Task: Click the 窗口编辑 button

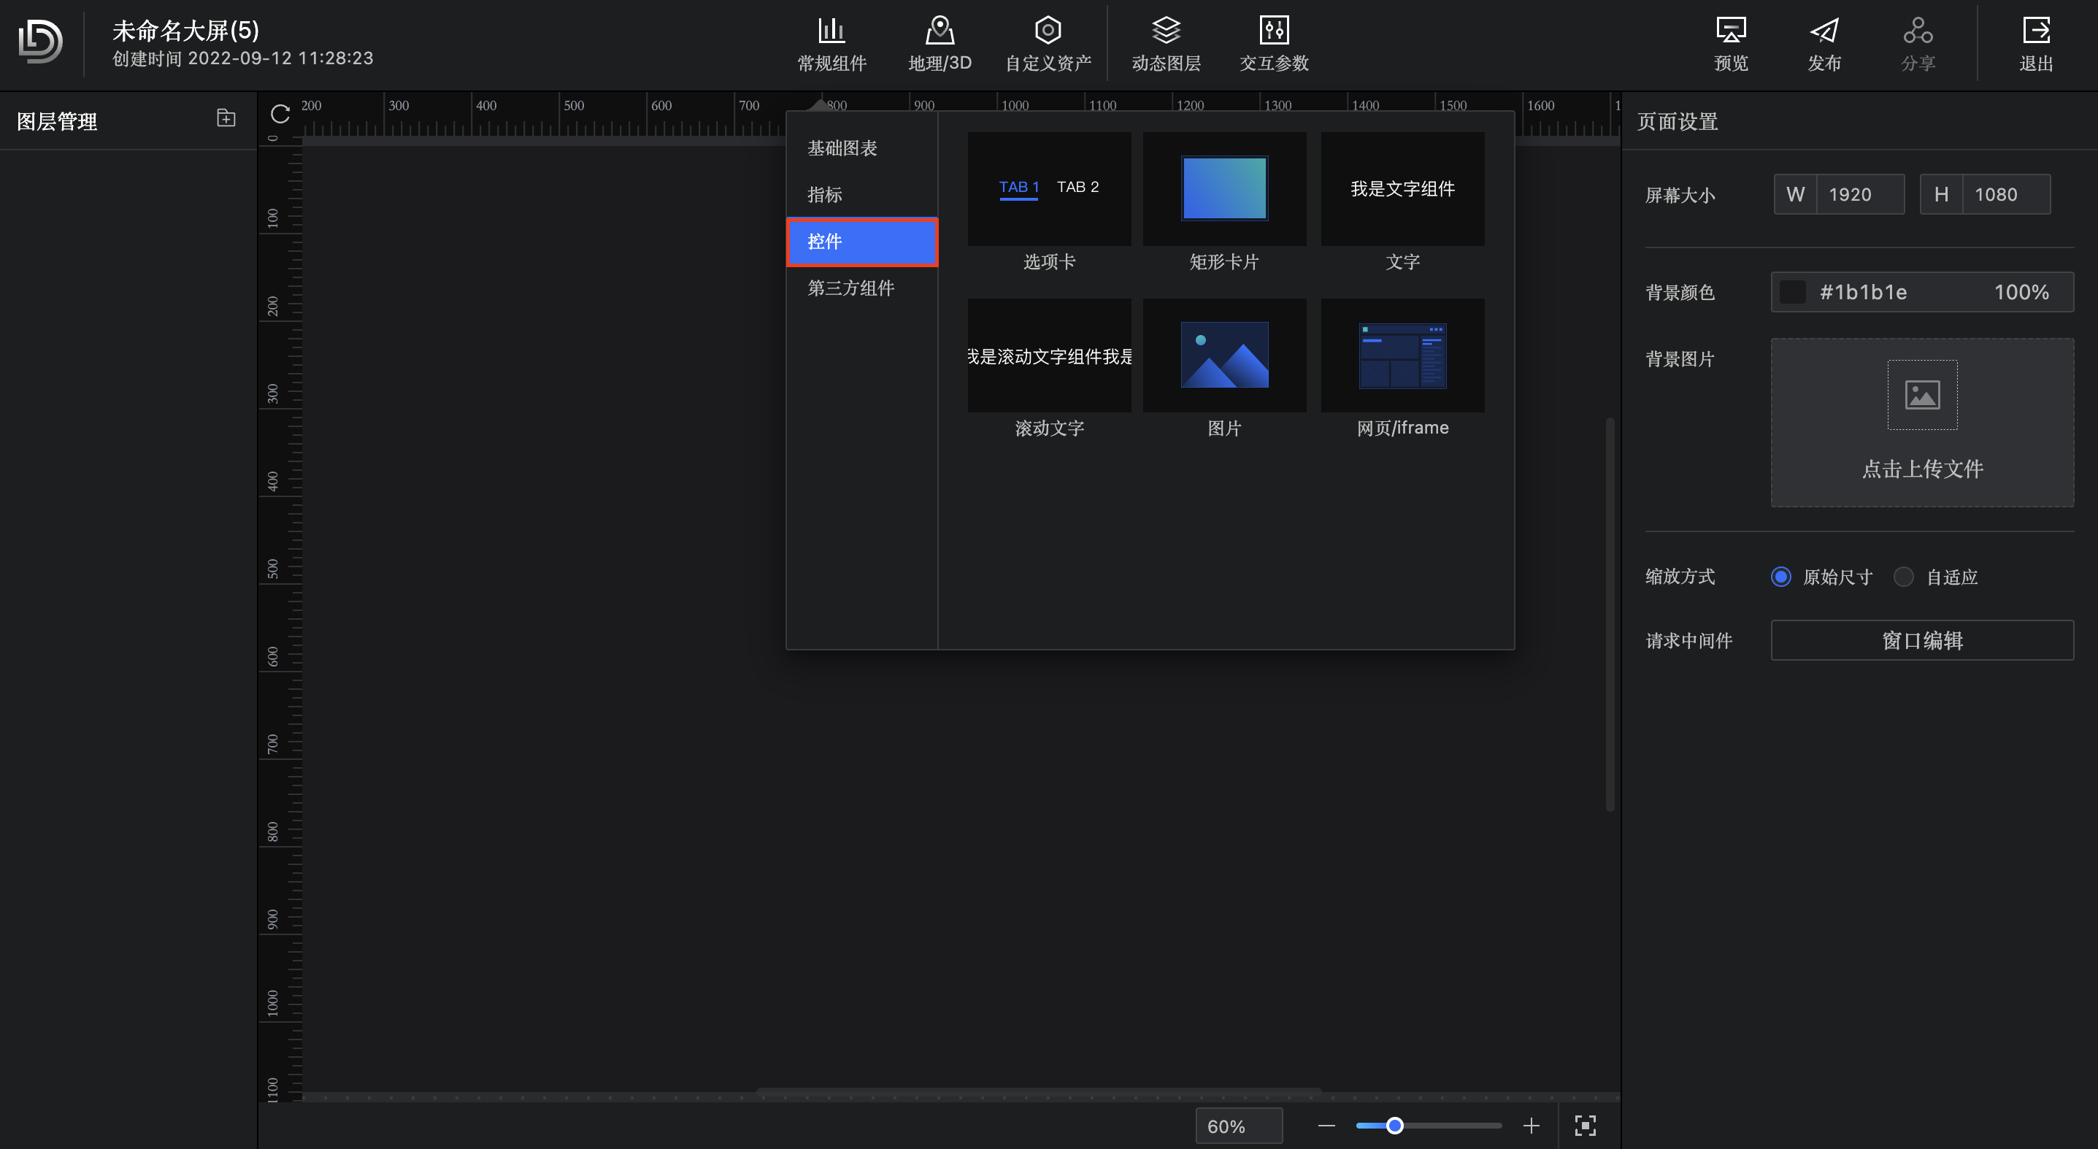Action: point(1922,641)
